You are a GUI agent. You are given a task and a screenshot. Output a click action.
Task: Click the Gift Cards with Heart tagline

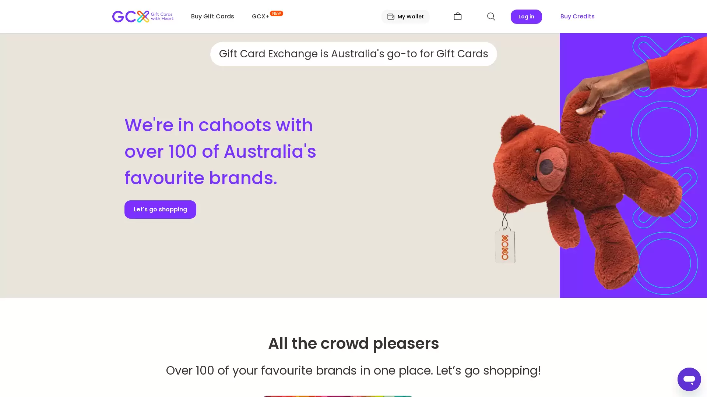[x=162, y=17]
